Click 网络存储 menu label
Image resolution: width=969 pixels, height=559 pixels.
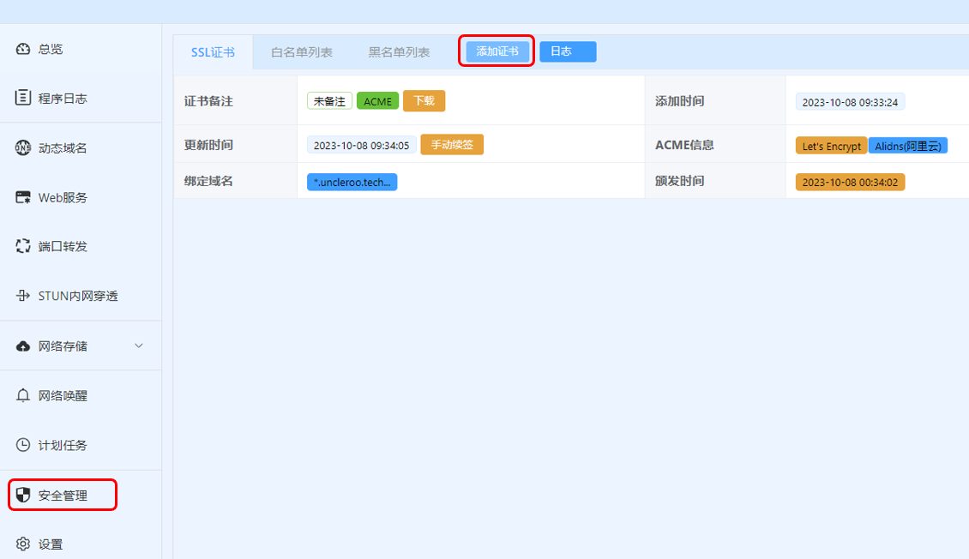[x=63, y=346]
